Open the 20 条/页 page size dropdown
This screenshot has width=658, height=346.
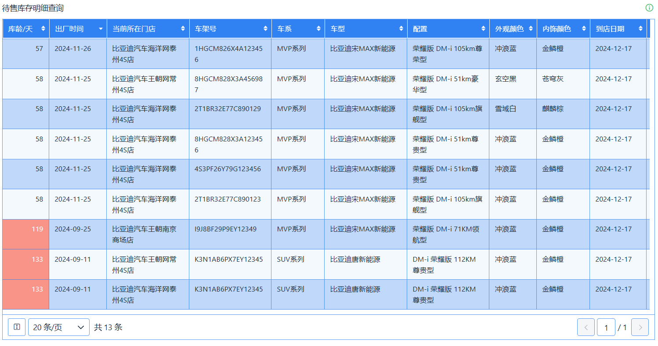(59, 327)
